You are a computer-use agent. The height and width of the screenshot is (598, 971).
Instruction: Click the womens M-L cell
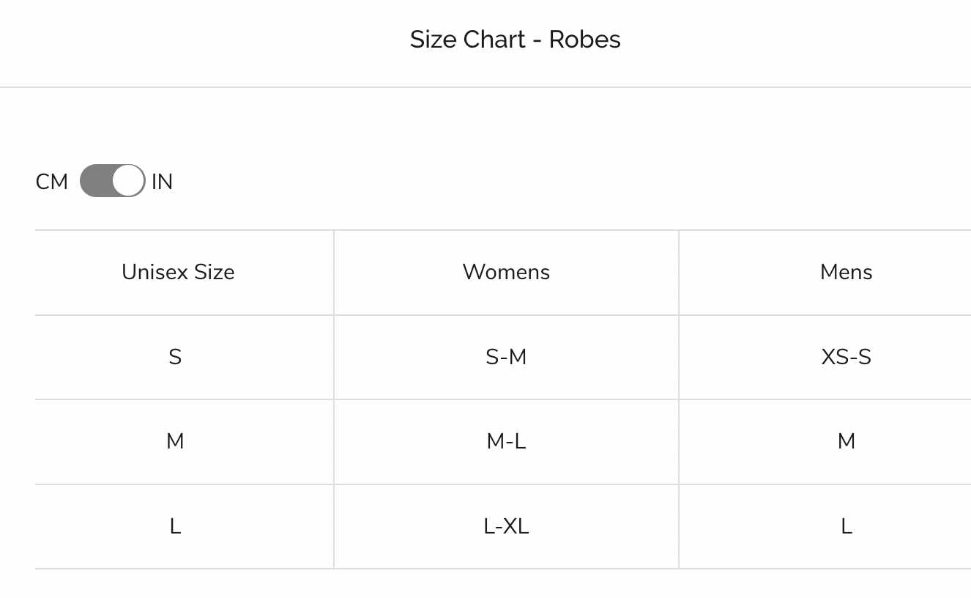tap(506, 441)
